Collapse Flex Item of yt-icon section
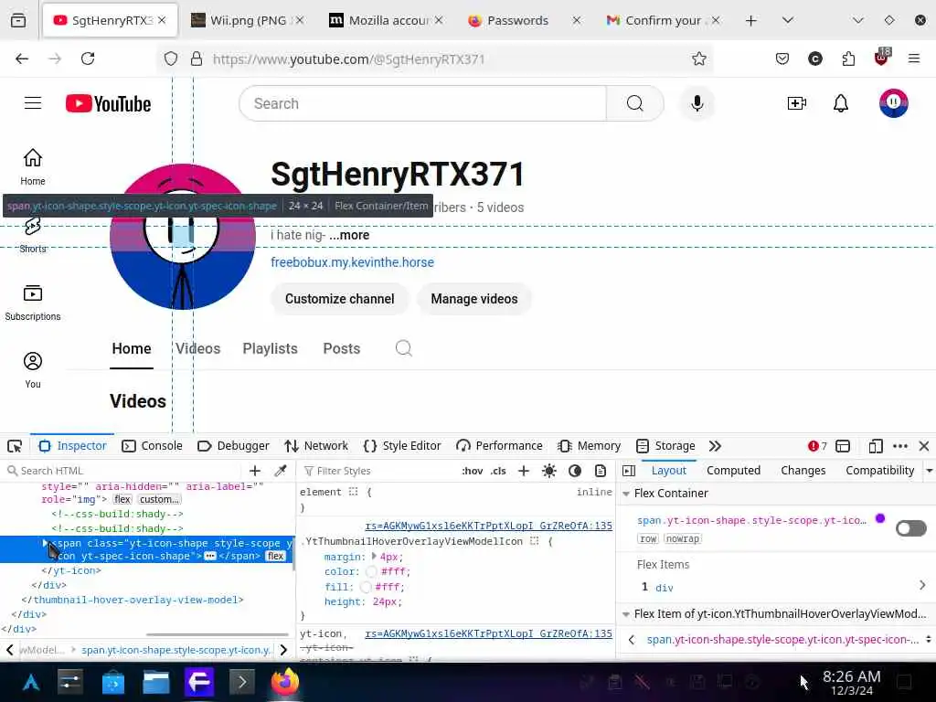Image resolution: width=936 pixels, height=702 pixels. pyautogui.click(x=626, y=614)
